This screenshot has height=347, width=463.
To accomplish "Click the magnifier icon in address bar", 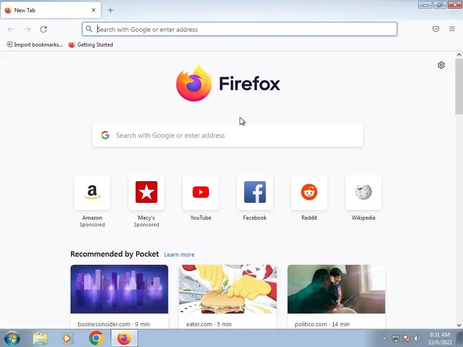I will pos(89,29).
